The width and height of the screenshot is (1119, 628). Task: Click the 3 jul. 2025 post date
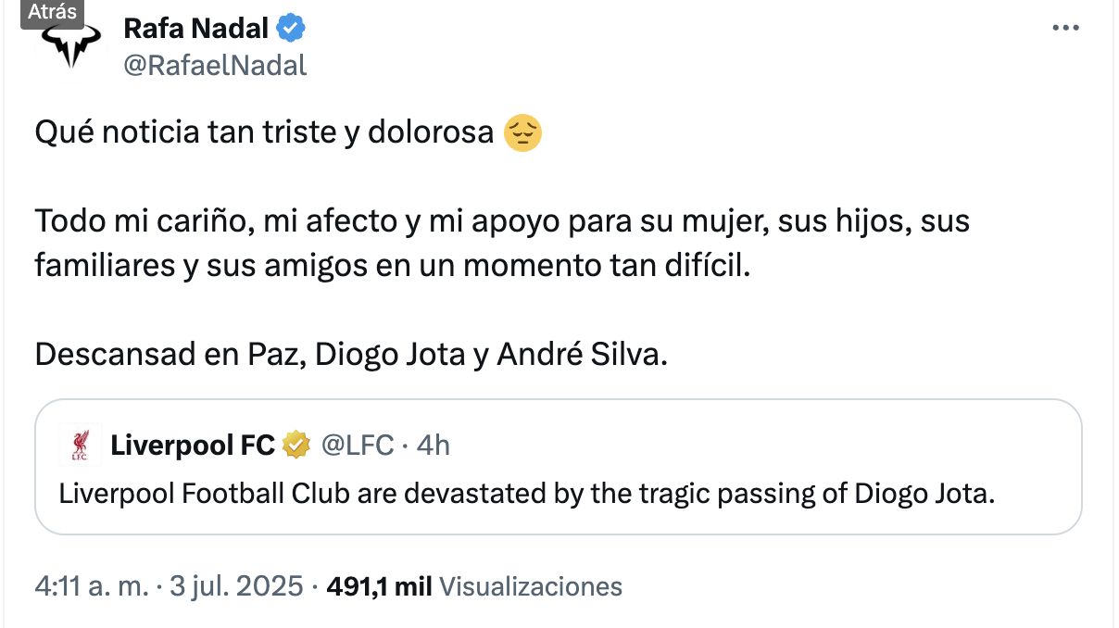click(x=236, y=586)
